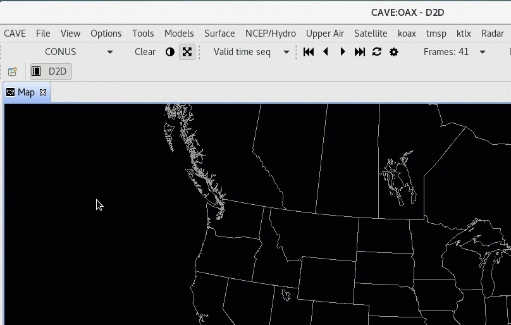The height and width of the screenshot is (325, 511).
Task: Select the Map tab
Action: [26, 92]
